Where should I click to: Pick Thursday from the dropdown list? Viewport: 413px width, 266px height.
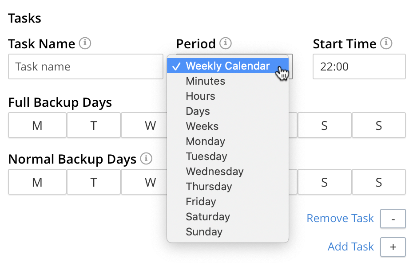click(209, 187)
